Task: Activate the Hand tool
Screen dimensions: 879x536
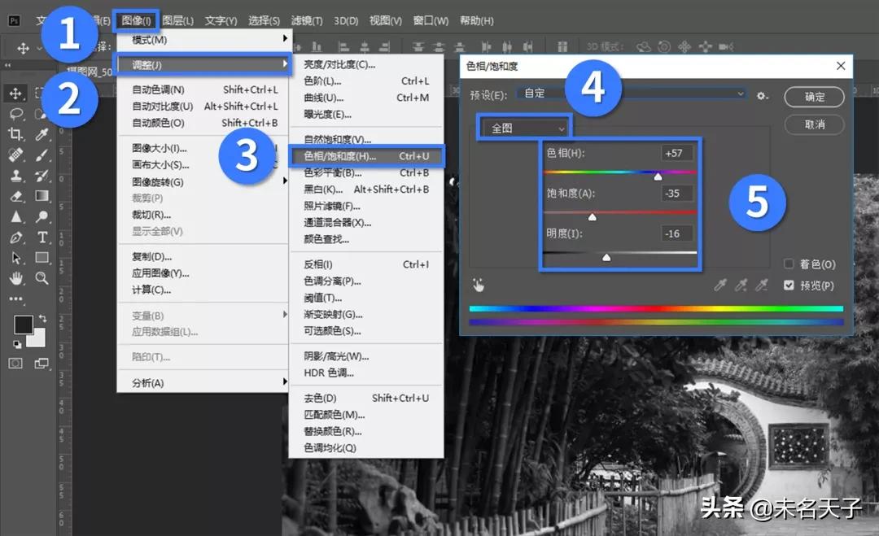Action: [x=15, y=278]
